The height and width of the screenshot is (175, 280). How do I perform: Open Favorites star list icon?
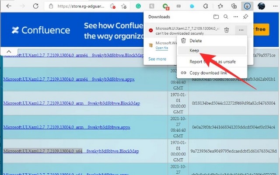click(x=220, y=6)
